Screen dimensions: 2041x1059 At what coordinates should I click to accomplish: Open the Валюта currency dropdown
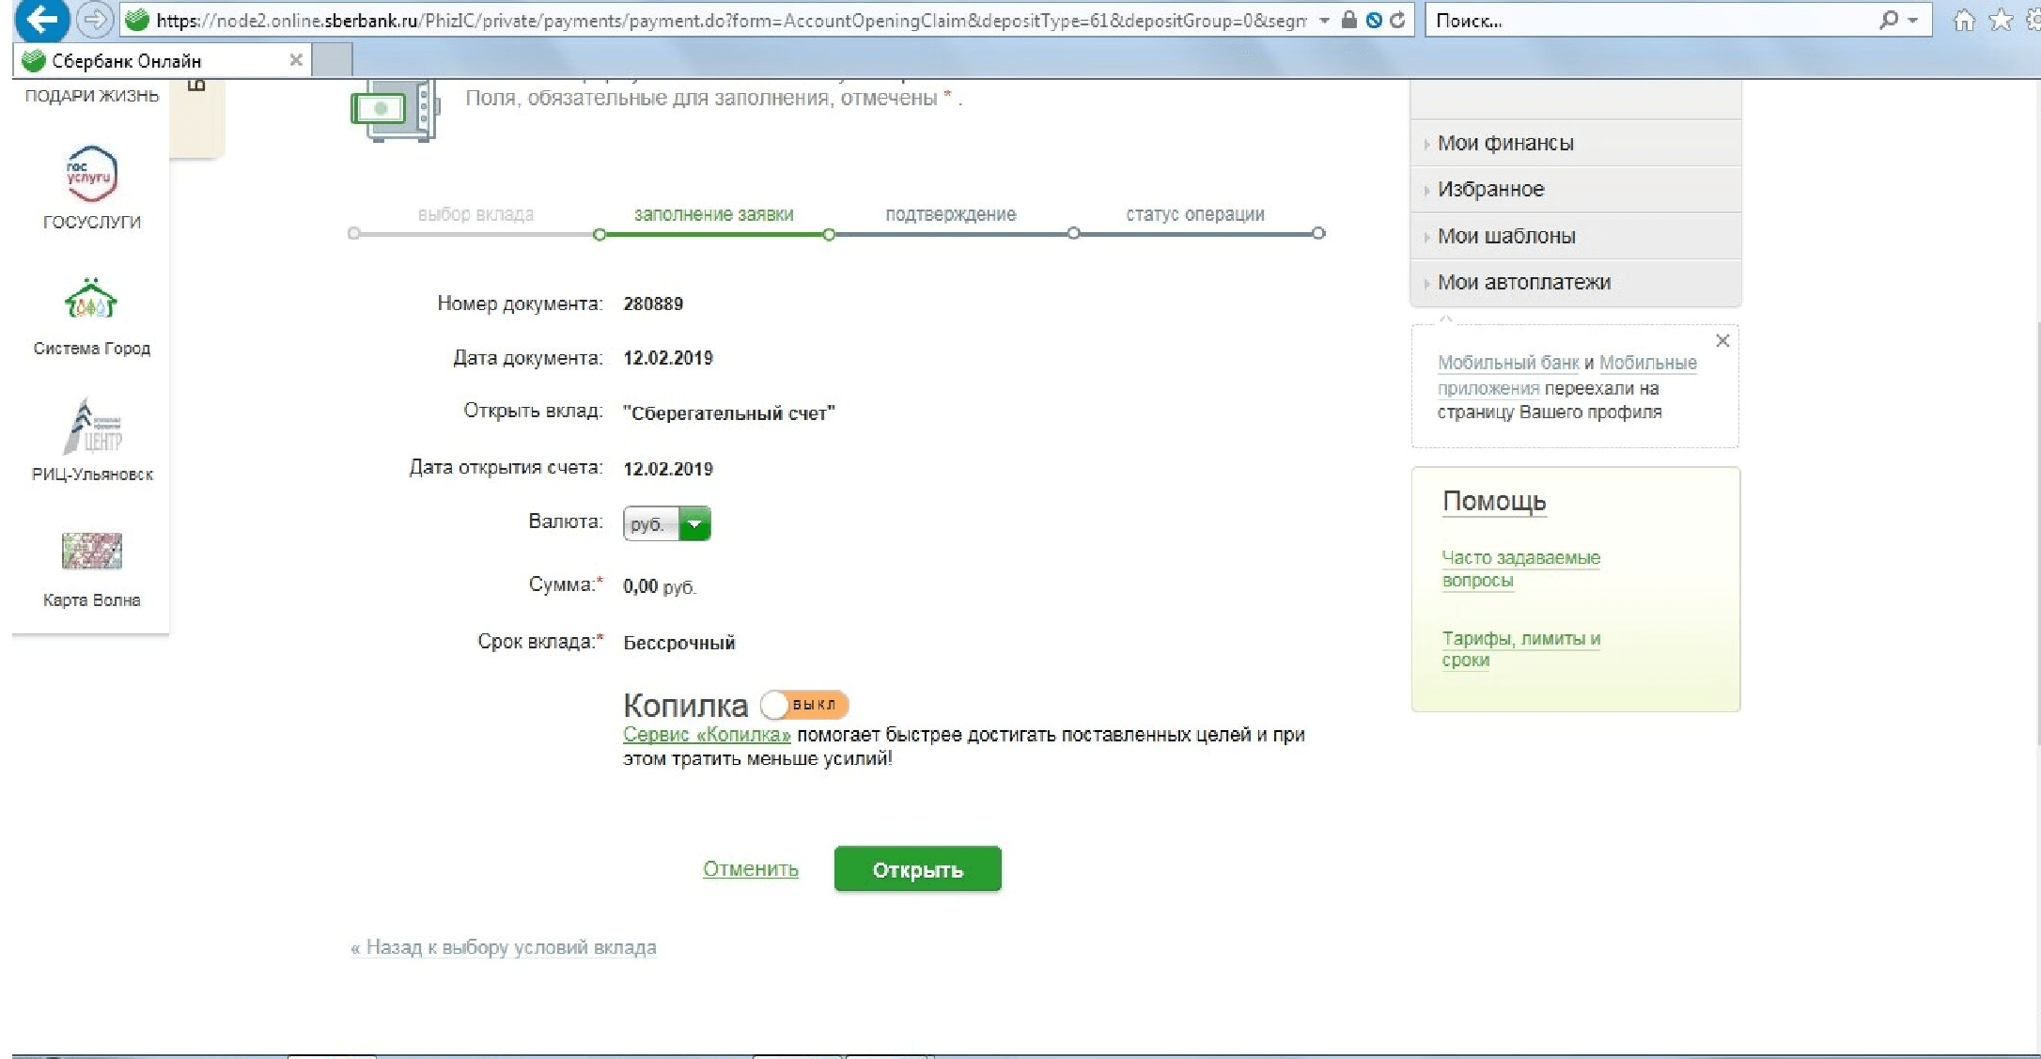pyautogui.click(x=666, y=523)
